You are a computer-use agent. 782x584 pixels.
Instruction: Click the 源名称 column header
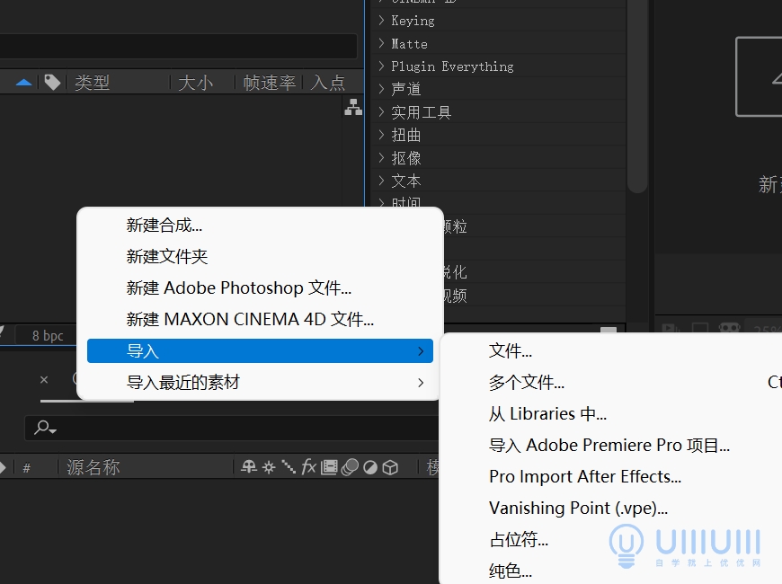[x=93, y=467]
